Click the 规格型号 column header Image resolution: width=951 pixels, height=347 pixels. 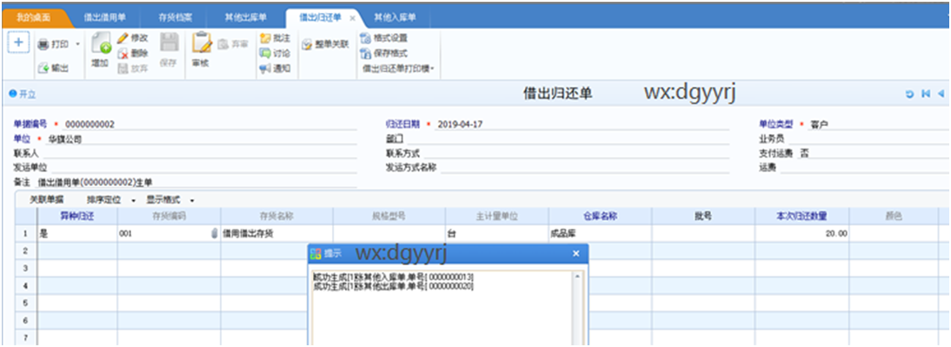pos(389,216)
